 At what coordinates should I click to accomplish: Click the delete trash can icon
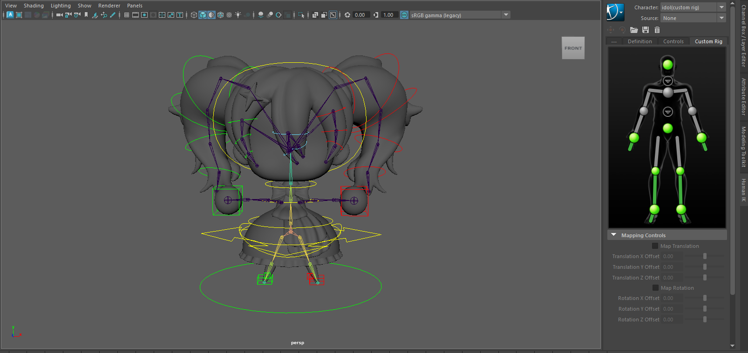point(657,30)
